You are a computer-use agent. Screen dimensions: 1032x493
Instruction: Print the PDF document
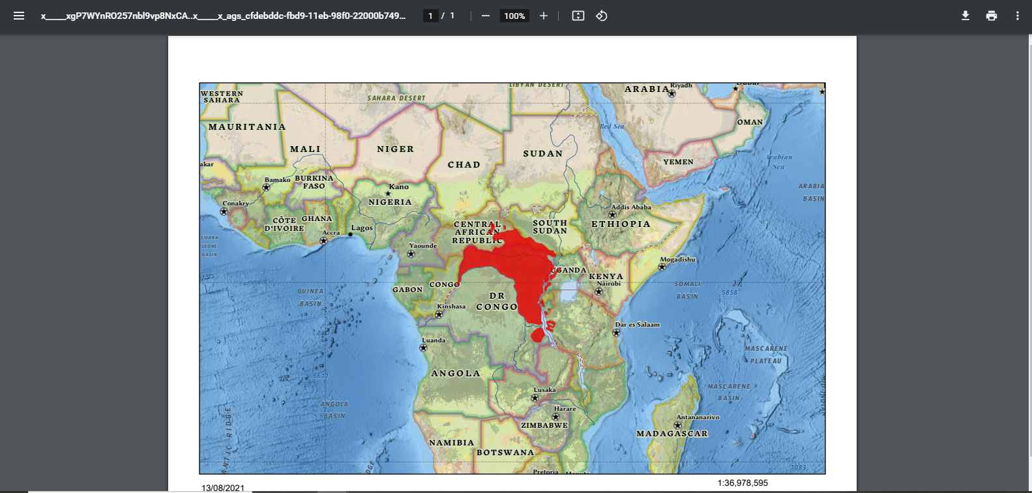[x=992, y=16]
